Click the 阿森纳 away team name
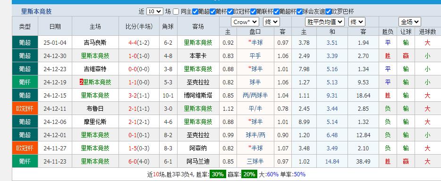The width and height of the screenshot is (441, 181). (198, 148)
